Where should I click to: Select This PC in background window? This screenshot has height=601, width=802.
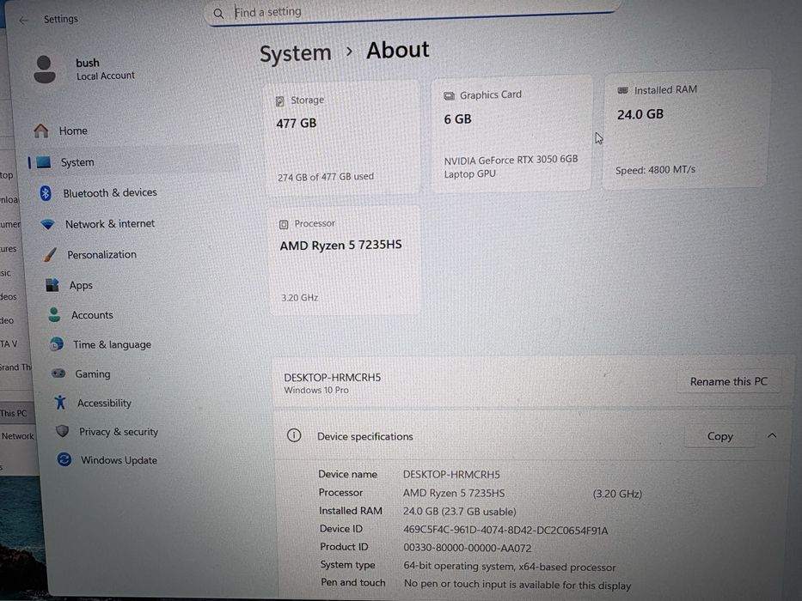click(x=13, y=414)
